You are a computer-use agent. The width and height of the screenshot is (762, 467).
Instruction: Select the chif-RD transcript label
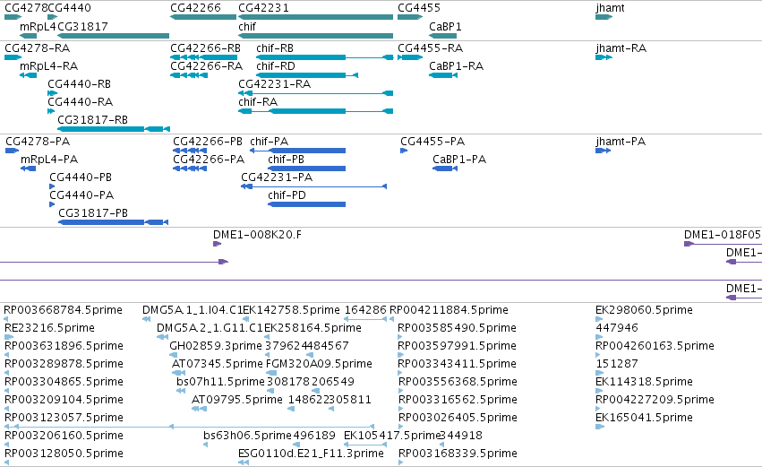(x=276, y=66)
